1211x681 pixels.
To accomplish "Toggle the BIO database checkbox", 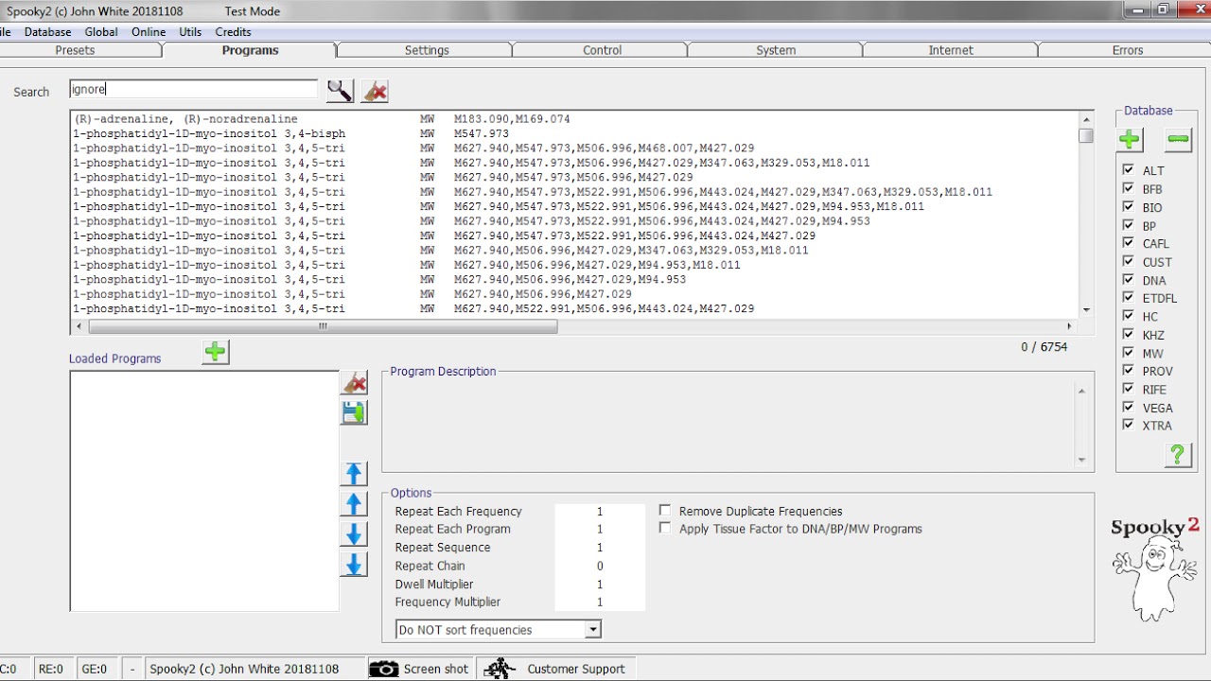I will tap(1128, 206).
